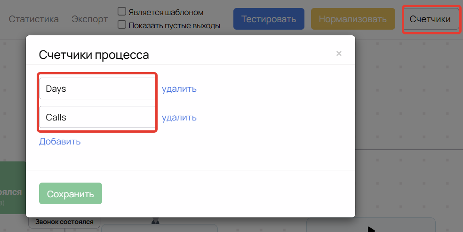Enable the Является шаблоном checkbox
This screenshot has width=463, height=232.
[x=122, y=11]
